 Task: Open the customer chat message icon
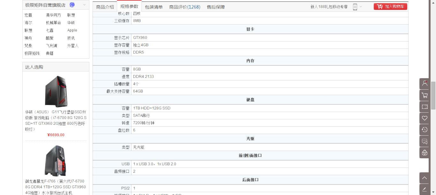click(425, 141)
